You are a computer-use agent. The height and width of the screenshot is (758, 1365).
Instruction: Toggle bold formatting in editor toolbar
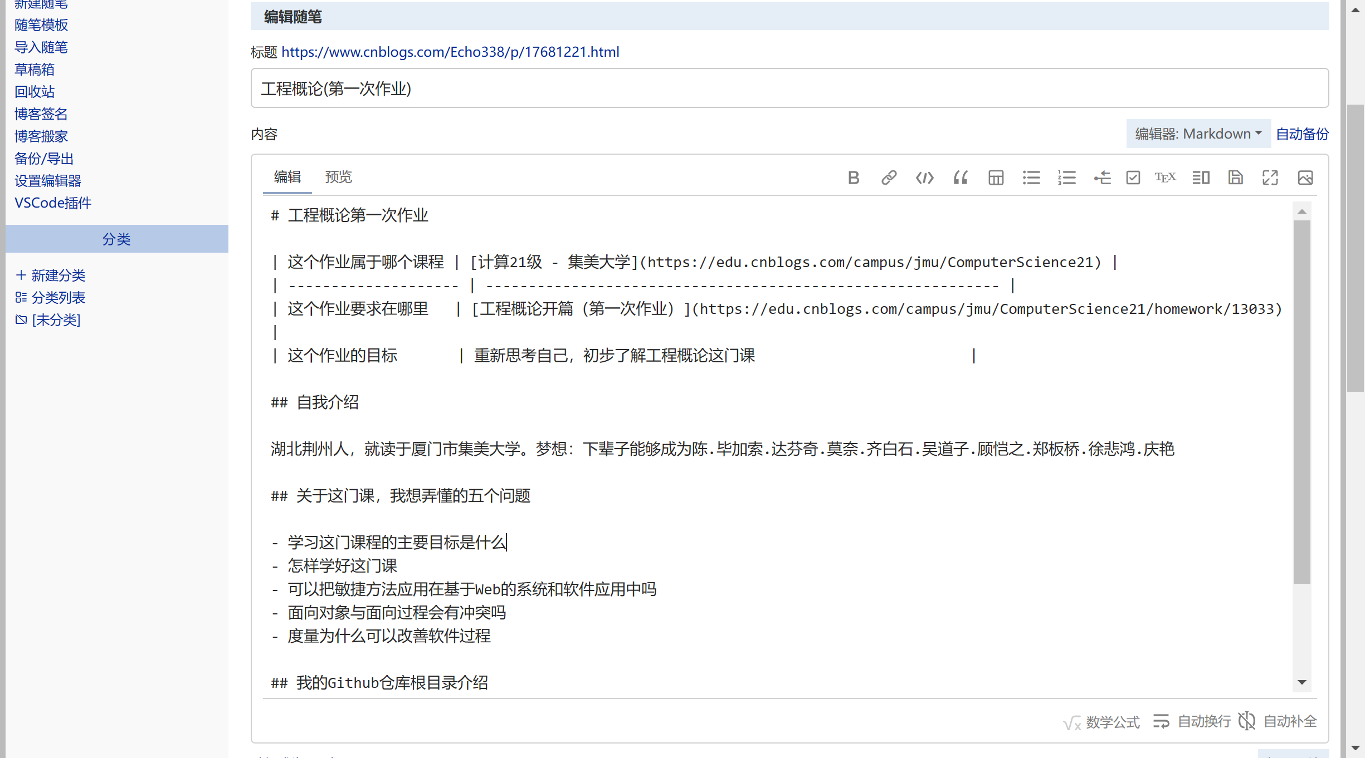tap(853, 178)
